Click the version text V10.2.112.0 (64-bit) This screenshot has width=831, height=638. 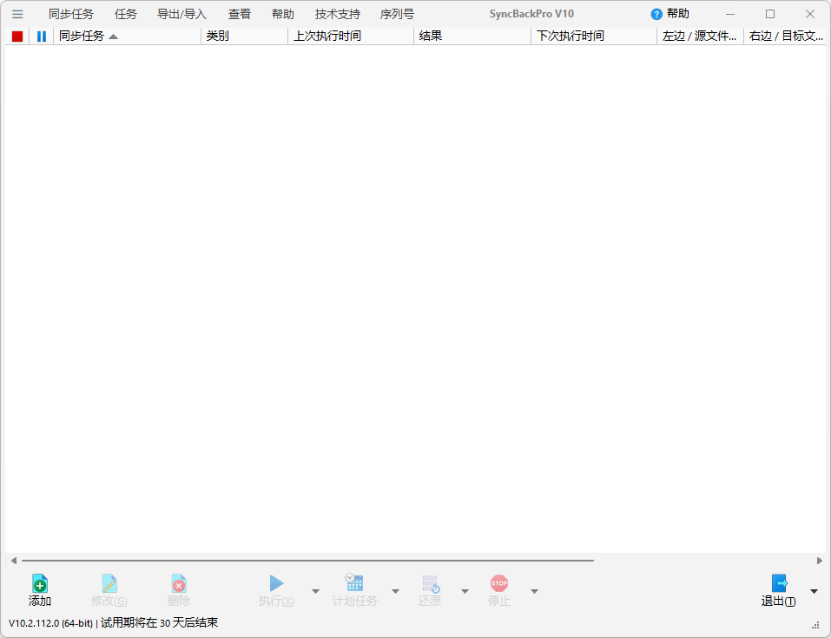[51, 623]
